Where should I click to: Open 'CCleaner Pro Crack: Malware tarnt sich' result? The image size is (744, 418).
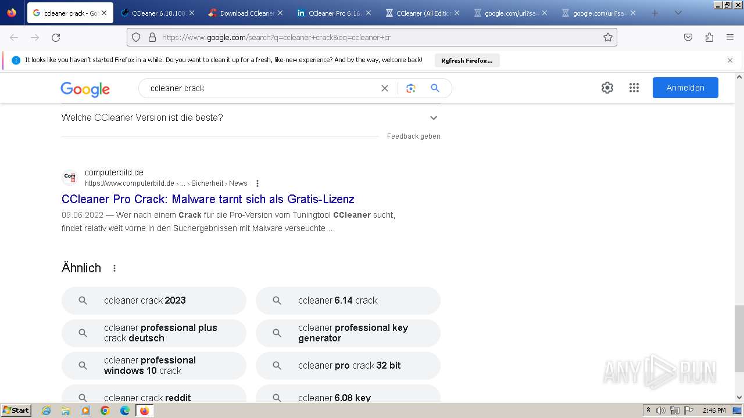point(208,199)
